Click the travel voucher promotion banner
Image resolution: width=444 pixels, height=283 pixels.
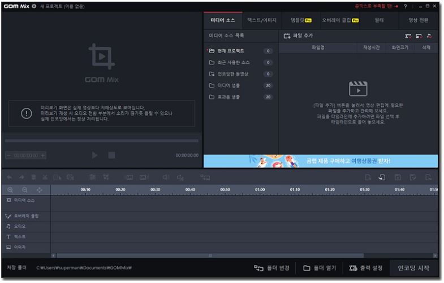321,161
